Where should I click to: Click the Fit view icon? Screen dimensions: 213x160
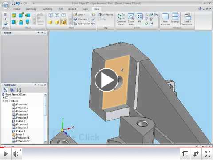click(140, 18)
